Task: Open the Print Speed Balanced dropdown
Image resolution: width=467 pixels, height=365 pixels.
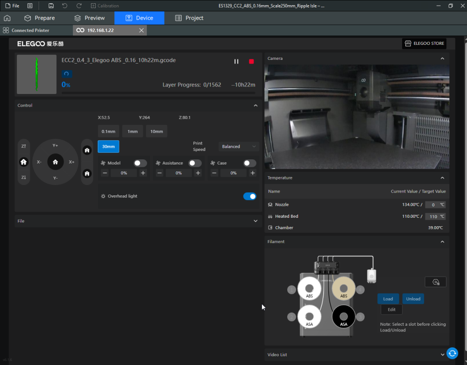Action: [239, 146]
